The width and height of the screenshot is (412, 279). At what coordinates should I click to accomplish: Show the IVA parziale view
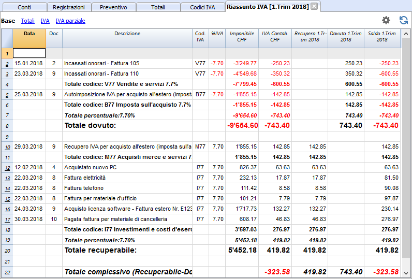tap(70, 21)
